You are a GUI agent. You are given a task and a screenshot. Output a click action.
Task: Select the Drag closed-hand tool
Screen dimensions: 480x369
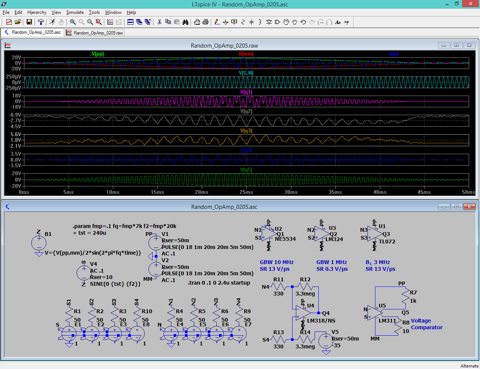coord(295,22)
